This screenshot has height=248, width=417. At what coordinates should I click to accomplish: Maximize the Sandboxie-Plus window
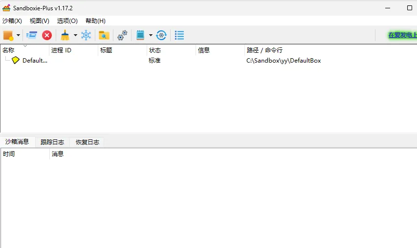coord(410,8)
